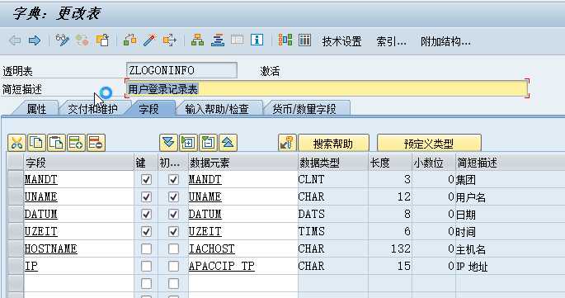Open the UZEIT data element link
565x298 pixels.
pyautogui.click(x=205, y=231)
